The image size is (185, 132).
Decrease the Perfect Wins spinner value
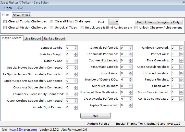[181, 55]
